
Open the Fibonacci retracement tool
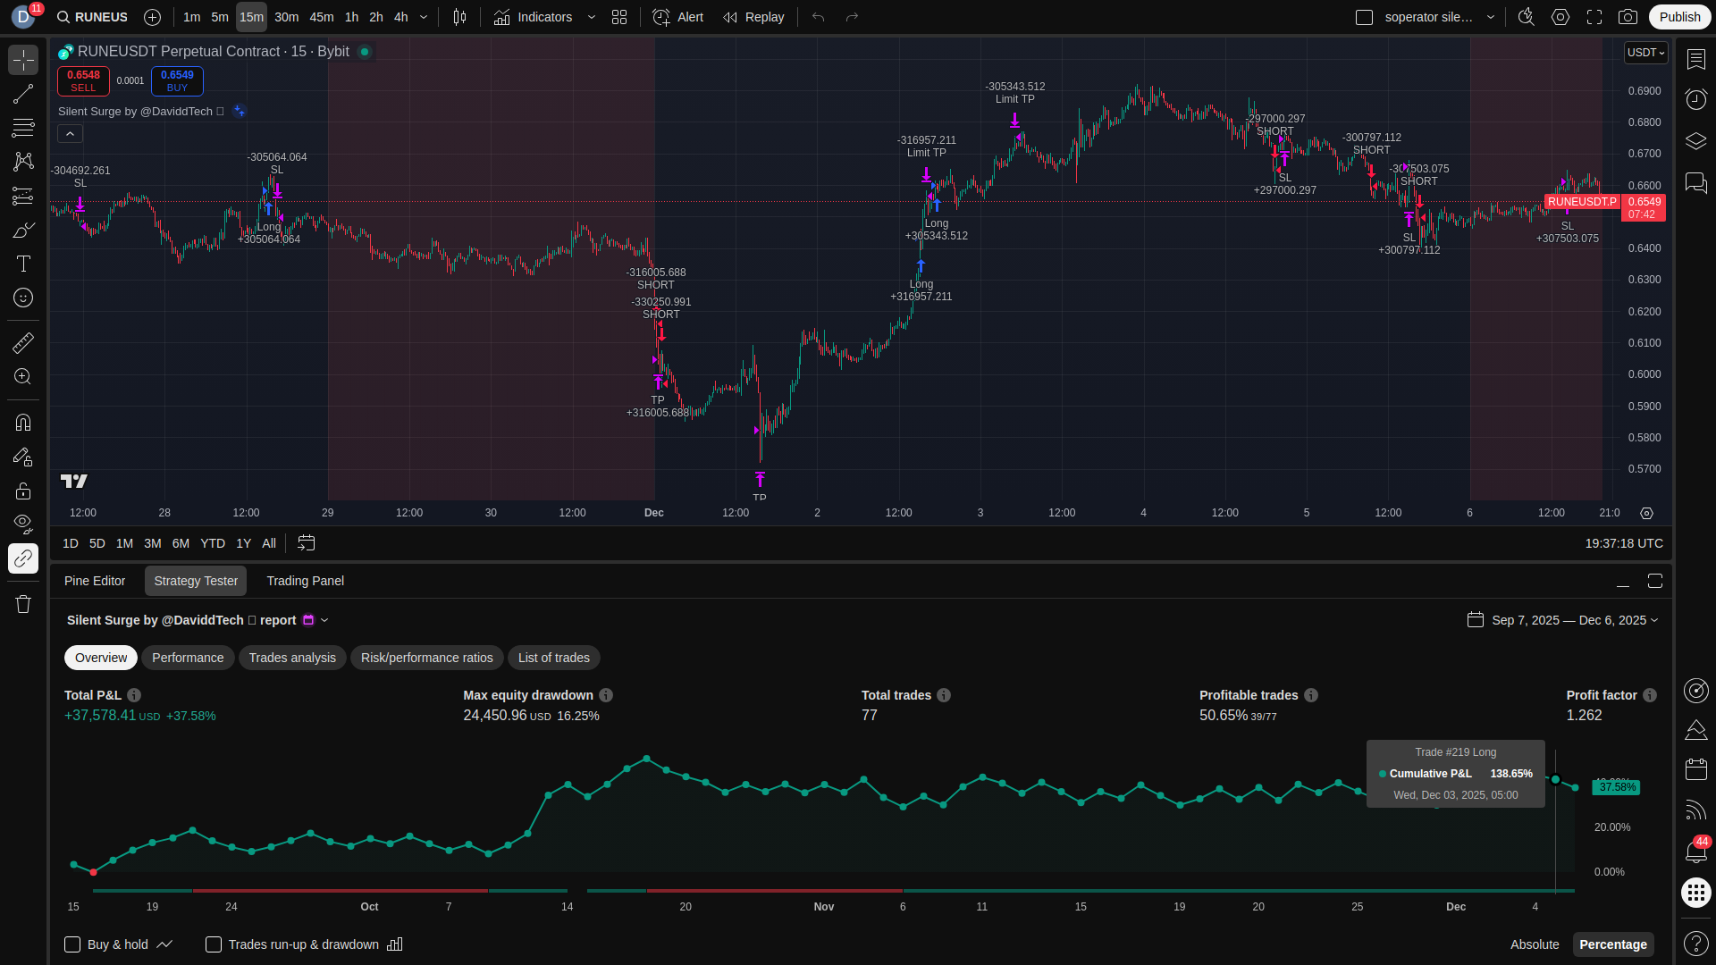[x=23, y=128]
